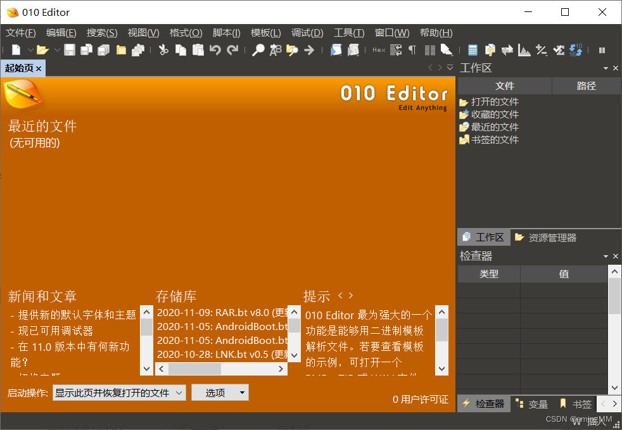This screenshot has height=430, width=622.
Task: Open the 文件(F) menu
Action: (21, 33)
